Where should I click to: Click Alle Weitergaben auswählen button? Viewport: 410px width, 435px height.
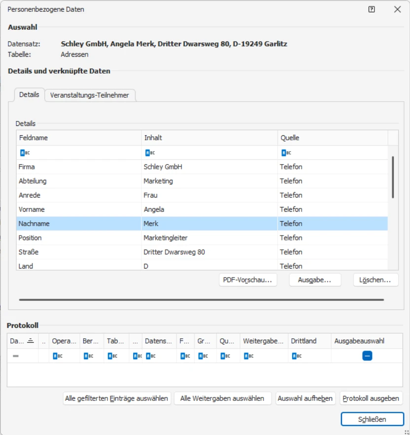222,398
